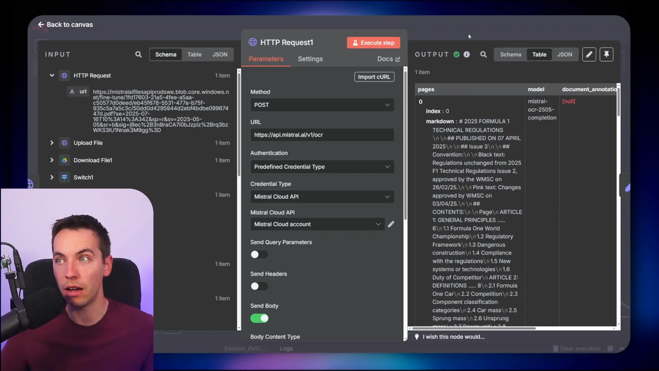
Task: Click the Clear execution trash icon
Action: 555,348
